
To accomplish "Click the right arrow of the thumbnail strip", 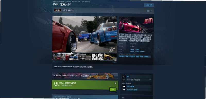I will pos(115,62).
